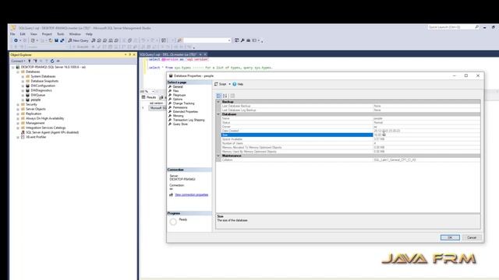Click the navigate back icon in toolbar
499x280 pixels.
coord(16,40)
